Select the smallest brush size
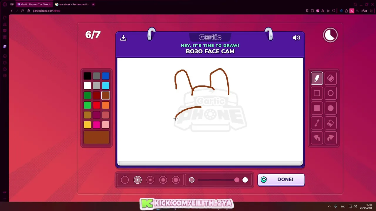Image resolution: width=376 pixels, height=211 pixels. click(x=125, y=180)
